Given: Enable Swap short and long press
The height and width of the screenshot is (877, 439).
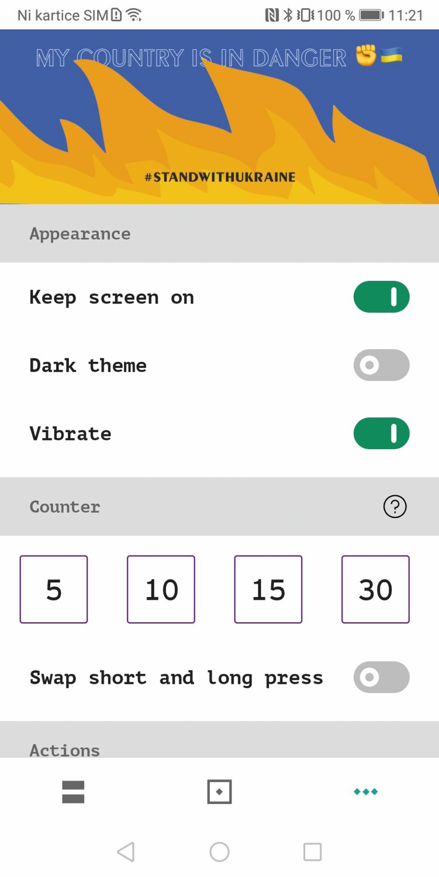Looking at the screenshot, I should coord(381,677).
